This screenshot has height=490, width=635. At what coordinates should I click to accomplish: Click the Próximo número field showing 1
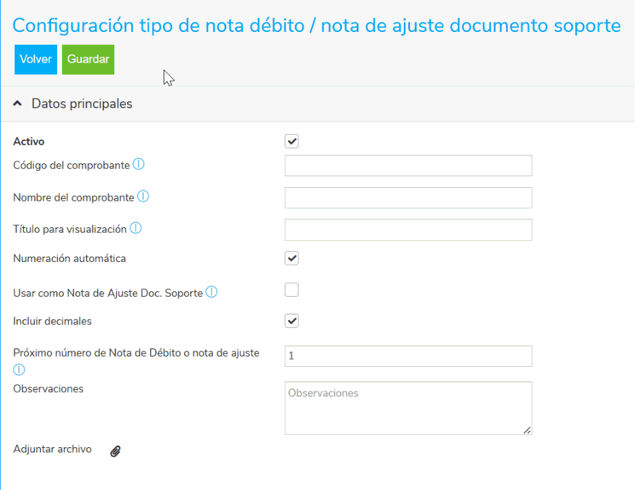tap(408, 356)
